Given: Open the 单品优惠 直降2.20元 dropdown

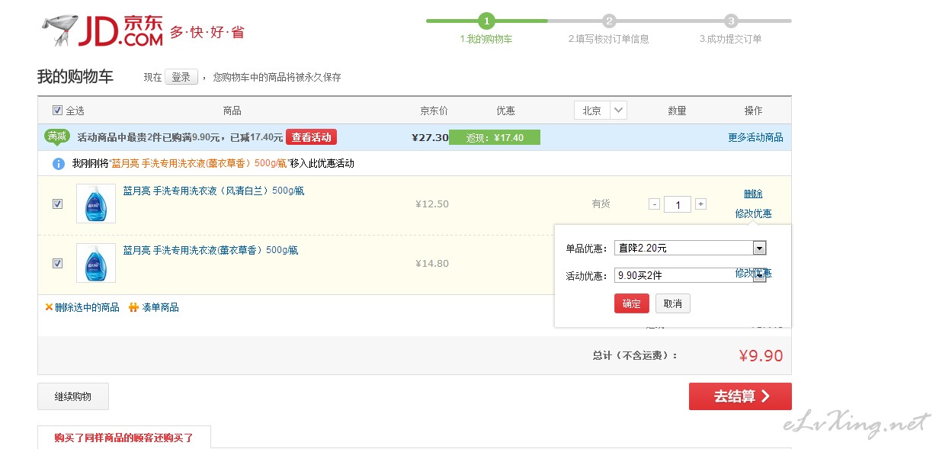Looking at the screenshot, I should 690,248.
